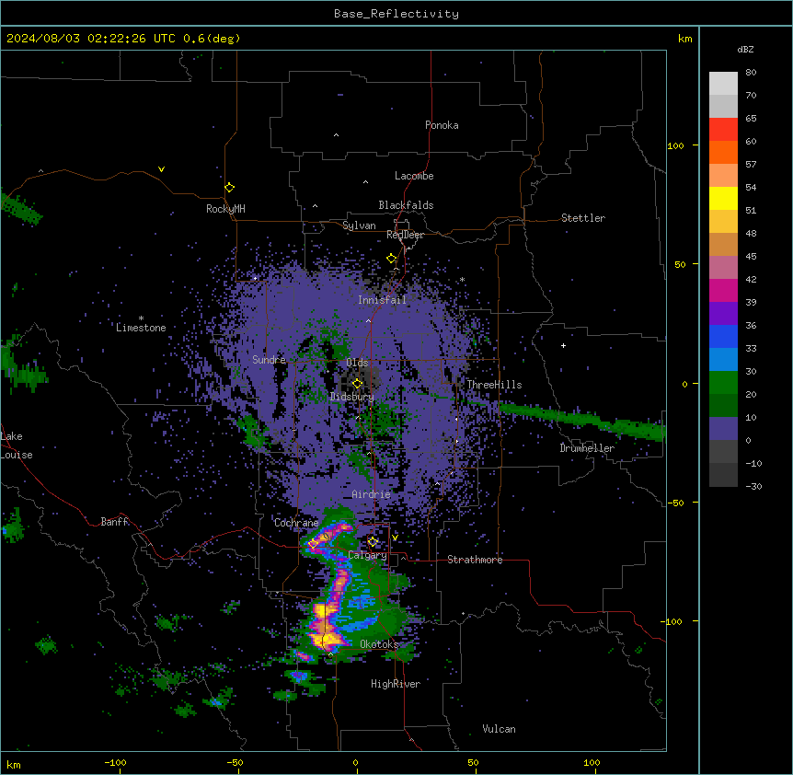Click the blue 36 dBZ legend swatch
793x775 pixels.
click(x=723, y=336)
